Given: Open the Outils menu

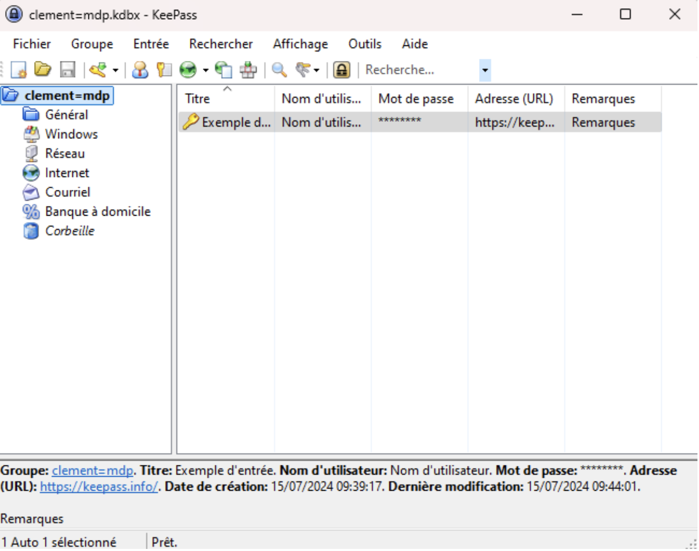Looking at the screenshot, I should pyautogui.click(x=365, y=44).
